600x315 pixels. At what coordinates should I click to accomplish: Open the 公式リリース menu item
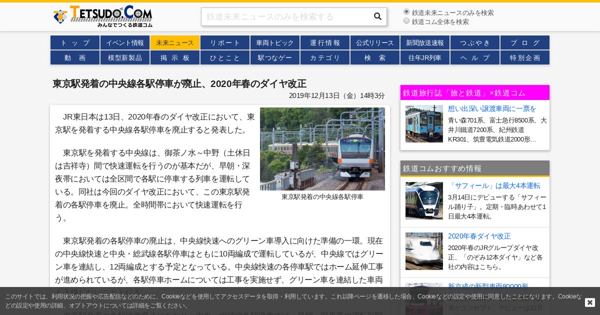point(375,42)
